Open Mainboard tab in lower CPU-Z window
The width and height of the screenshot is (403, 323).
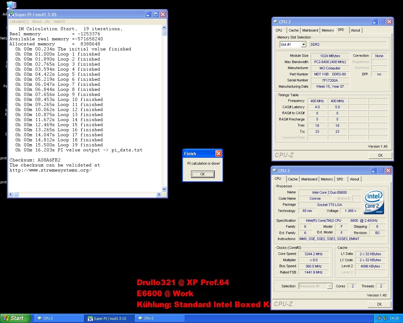click(x=309, y=179)
